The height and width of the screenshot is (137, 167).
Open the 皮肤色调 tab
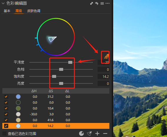click(x=34, y=11)
